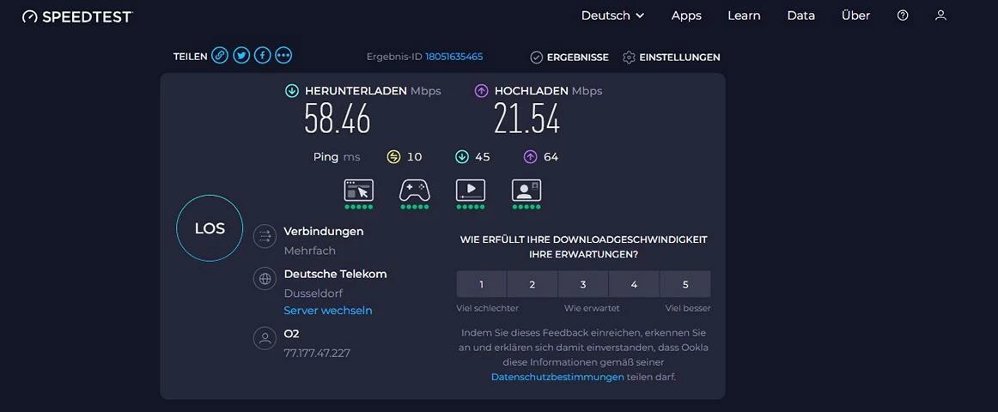This screenshot has height=412, width=998.
Task: Click the idle ping icon next to 10
Action: click(394, 156)
